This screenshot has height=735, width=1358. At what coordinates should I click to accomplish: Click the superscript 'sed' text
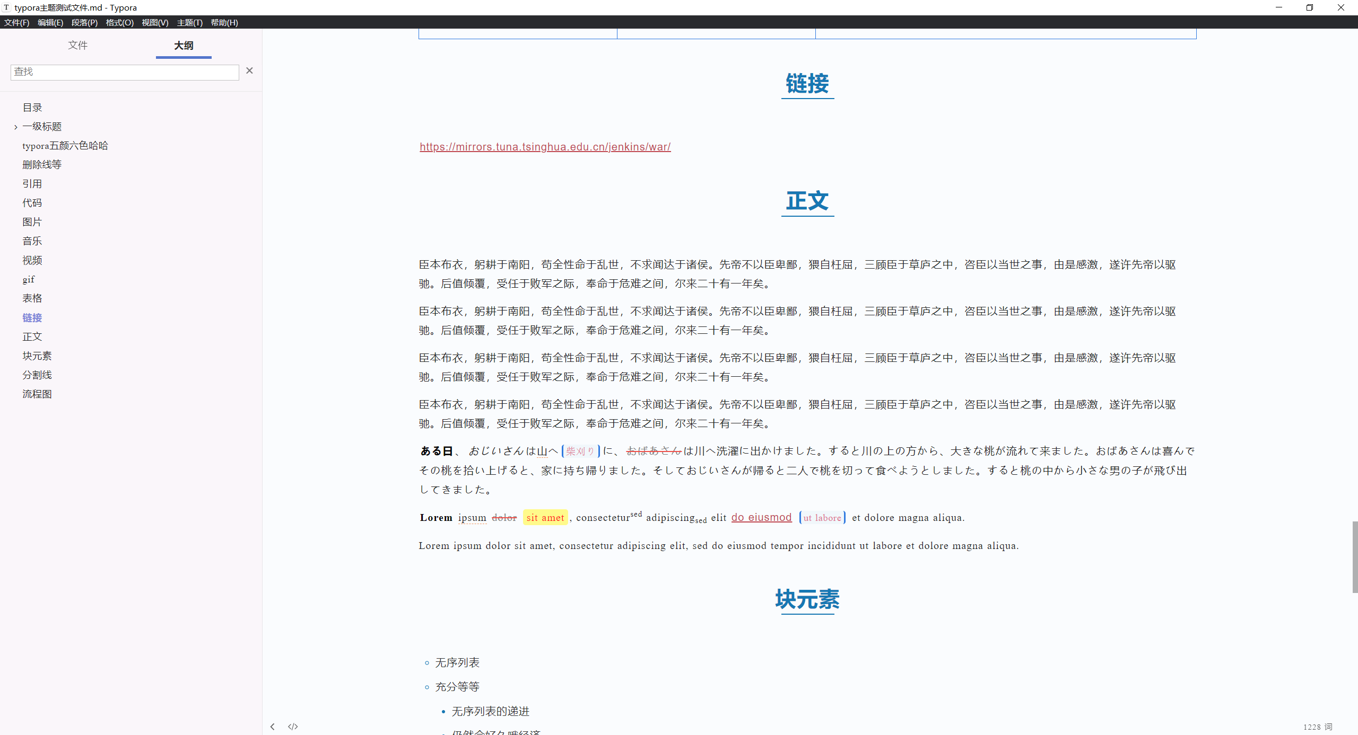tap(636, 514)
